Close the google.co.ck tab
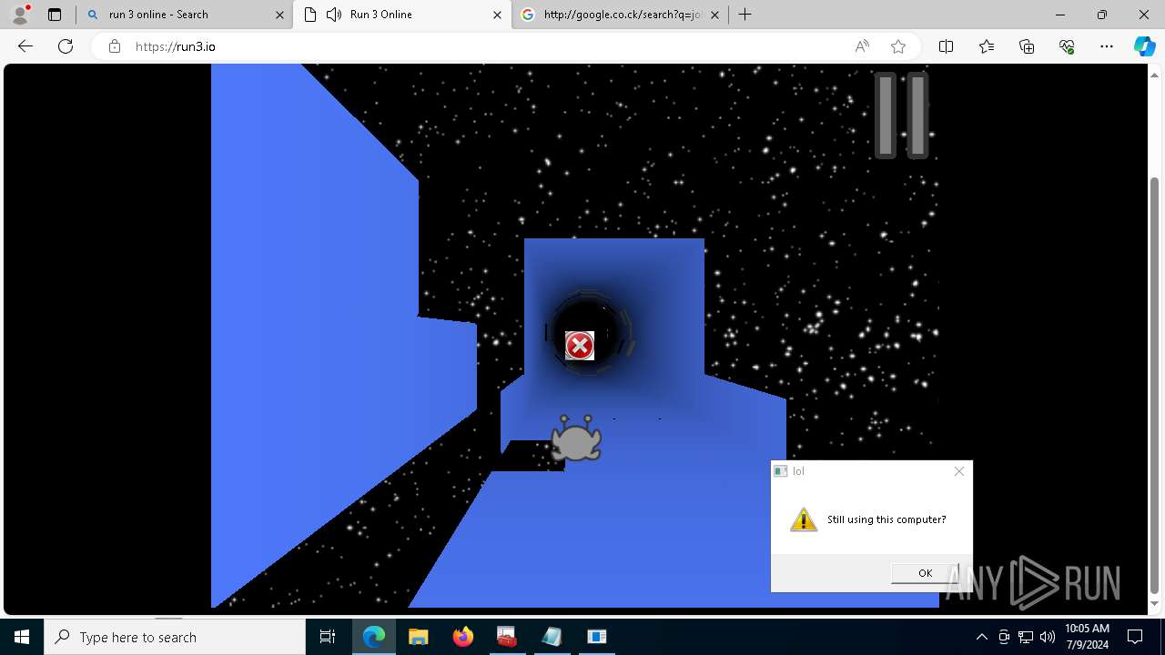Screen dimensions: 1165x655 [x=714, y=15]
